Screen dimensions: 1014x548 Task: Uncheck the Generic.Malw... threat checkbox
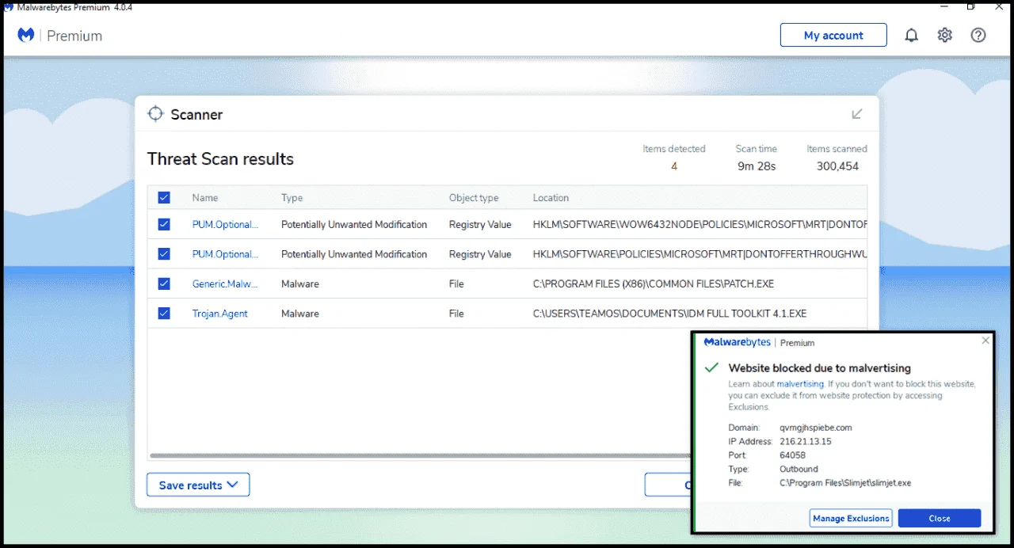click(164, 284)
